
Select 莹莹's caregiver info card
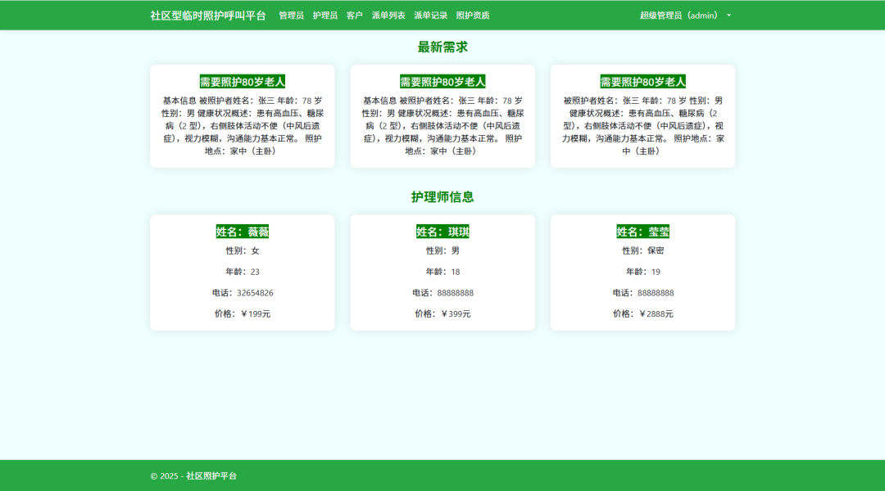(x=644, y=272)
